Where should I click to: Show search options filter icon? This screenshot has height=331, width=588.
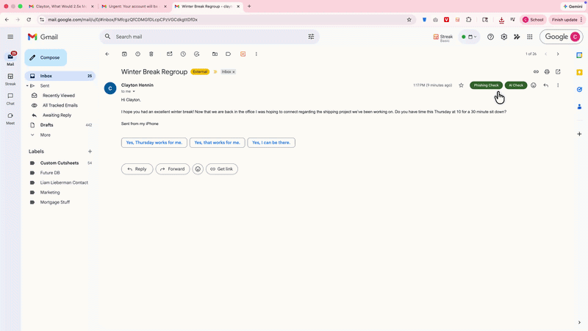tap(311, 37)
